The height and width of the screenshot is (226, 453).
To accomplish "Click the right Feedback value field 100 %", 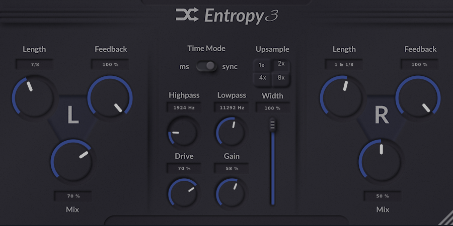I will tap(419, 65).
